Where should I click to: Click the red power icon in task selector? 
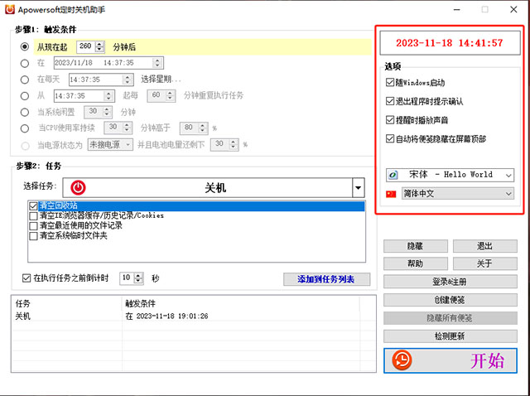78,187
